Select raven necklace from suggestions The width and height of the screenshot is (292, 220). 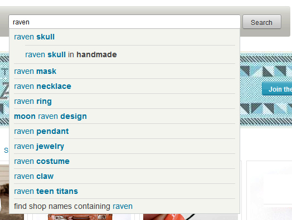[124, 86]
